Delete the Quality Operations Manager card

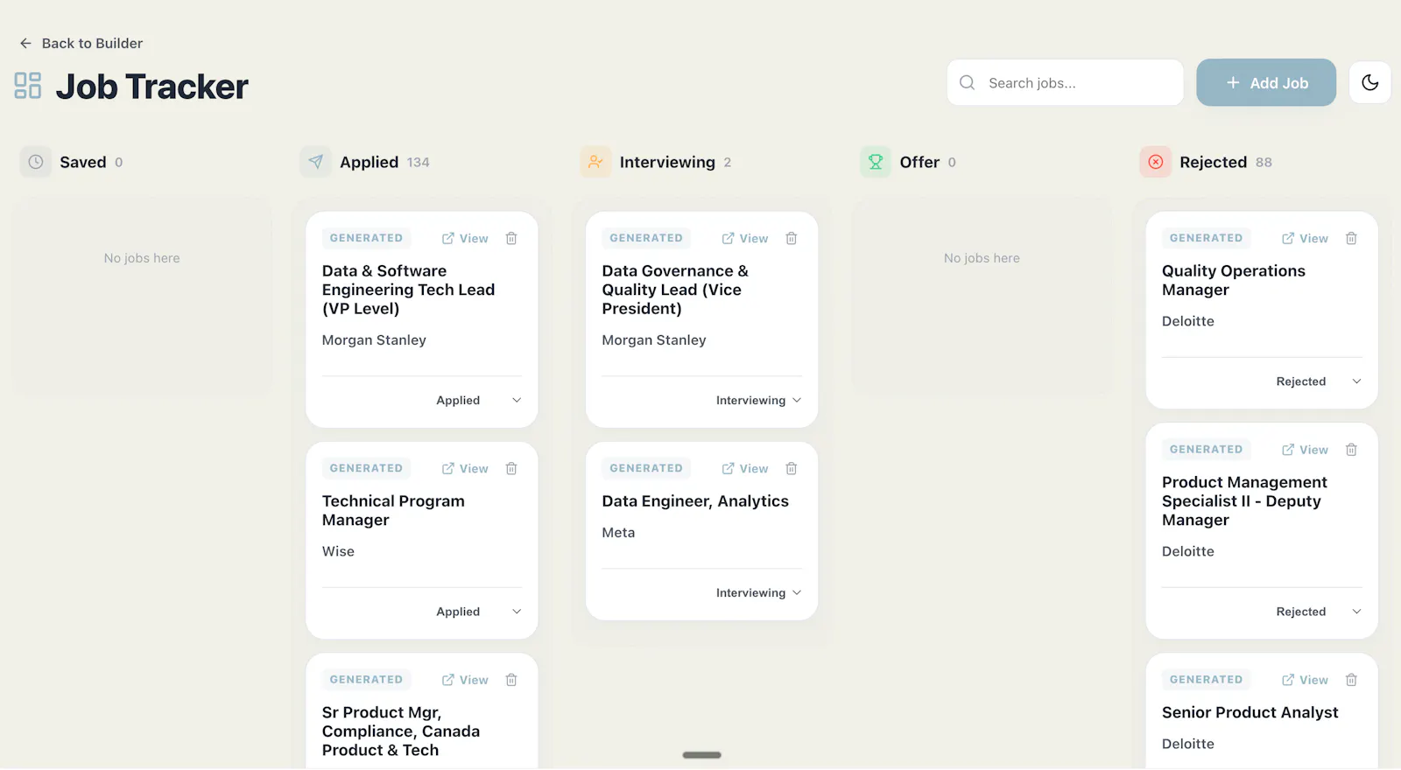tap(1351, 238)
